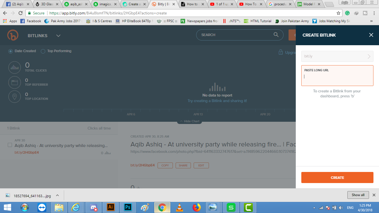The image size is (379, 213).
Task: Open Adobe Illustrator from the taskbar
Action: coord(111,207)
